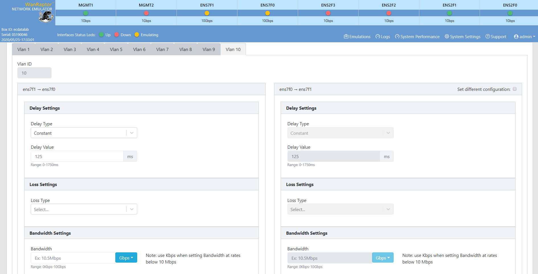Click the left Bandwidth input field
The image size is (538, 274).
[x=73, y=258]
